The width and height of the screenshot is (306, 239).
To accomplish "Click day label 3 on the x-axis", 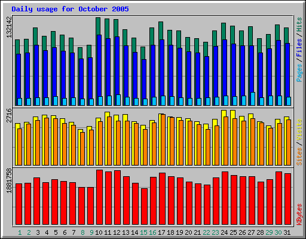I will [x=38, y=232].
